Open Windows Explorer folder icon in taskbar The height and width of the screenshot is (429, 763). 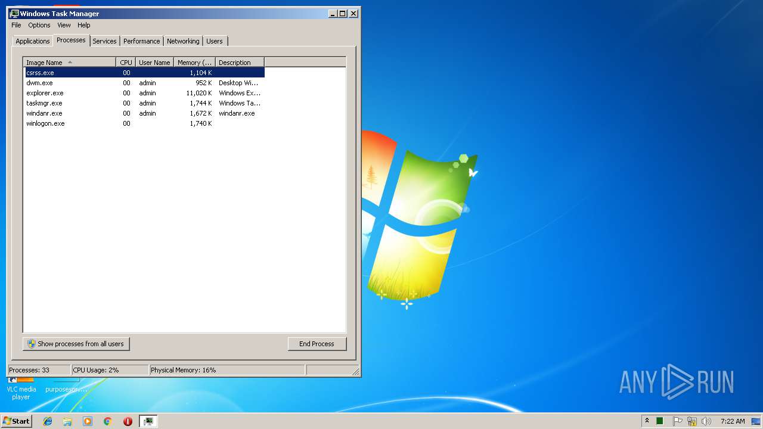coord(67,421)
